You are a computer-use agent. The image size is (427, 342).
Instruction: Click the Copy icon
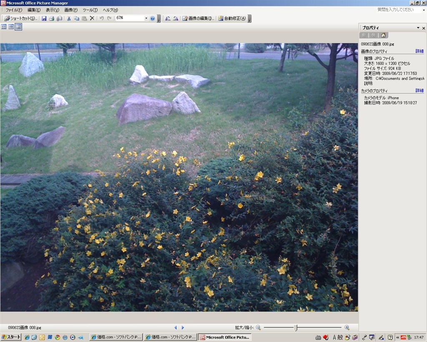[77, 18]
